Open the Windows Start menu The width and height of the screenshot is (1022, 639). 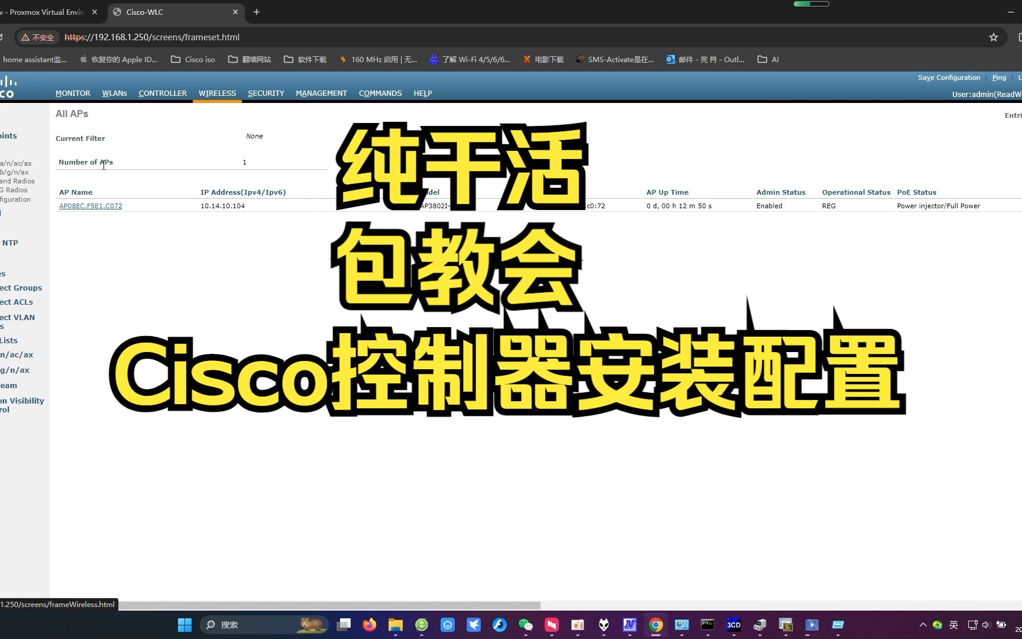185,625
